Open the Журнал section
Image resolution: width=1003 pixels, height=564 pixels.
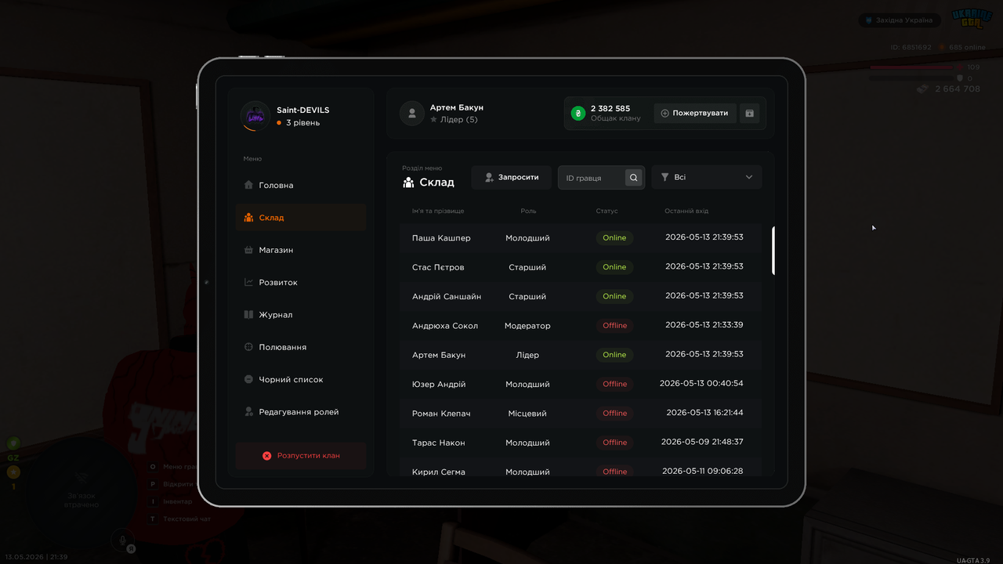click(301, 315)
